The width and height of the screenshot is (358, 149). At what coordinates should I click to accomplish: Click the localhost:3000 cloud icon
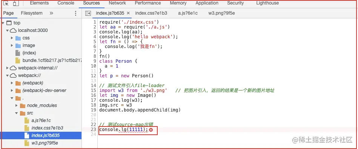click(13, 30)
